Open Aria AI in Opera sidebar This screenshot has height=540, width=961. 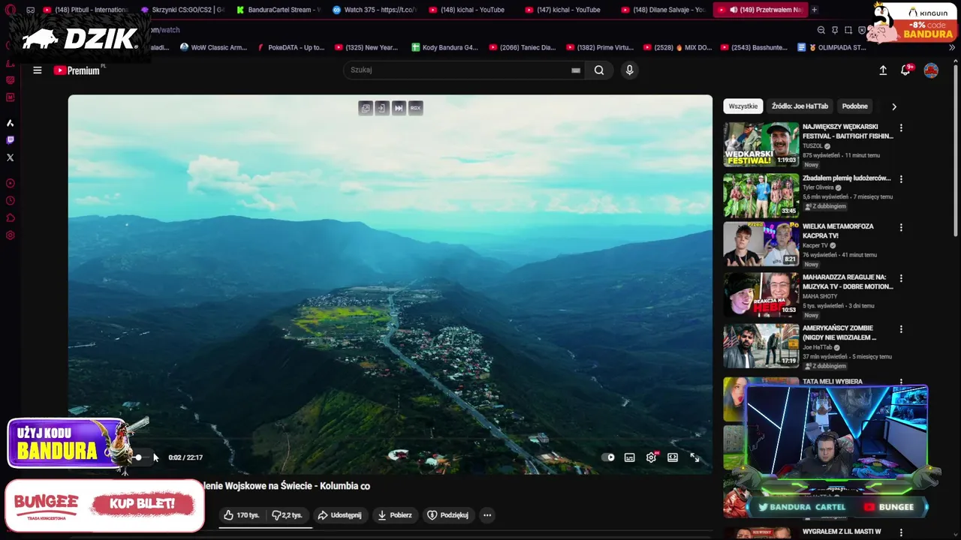tap(10, 123)
